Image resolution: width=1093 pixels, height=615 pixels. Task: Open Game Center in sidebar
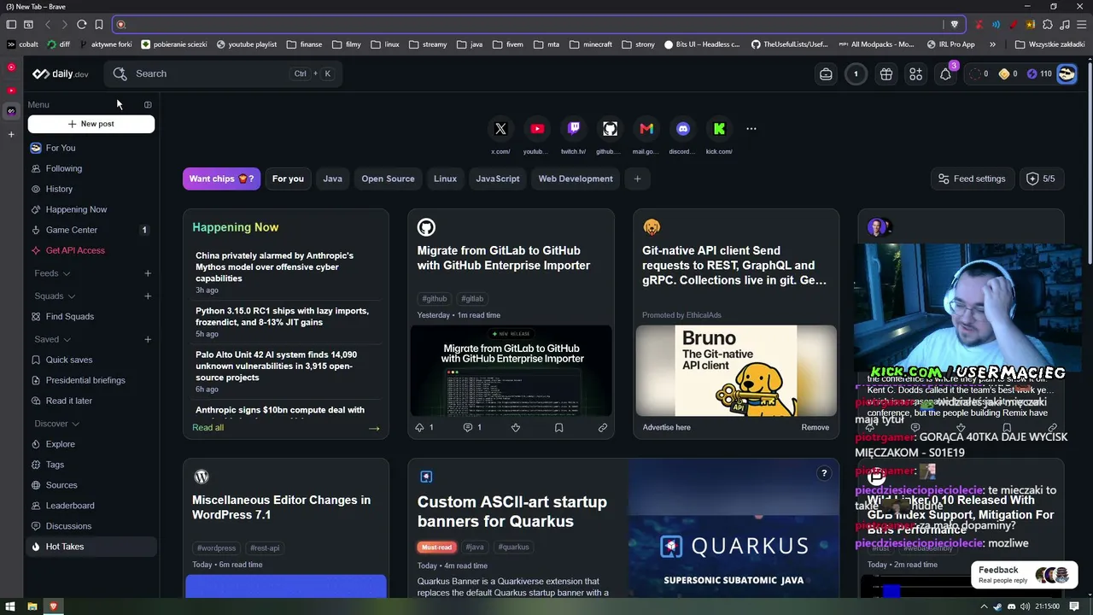click(x=91, y=230)
